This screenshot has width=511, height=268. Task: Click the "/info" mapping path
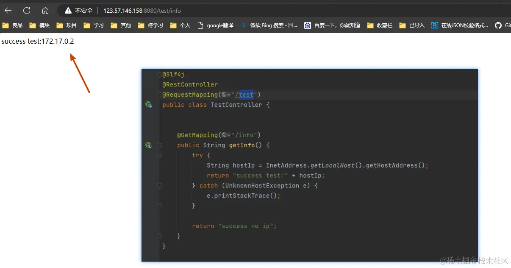(244, 135)
